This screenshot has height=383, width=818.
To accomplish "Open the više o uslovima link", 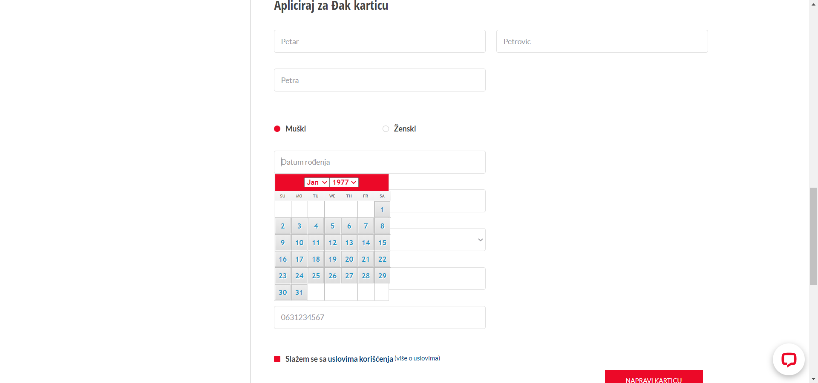I will pyautogui.click(x=417, y=358).
